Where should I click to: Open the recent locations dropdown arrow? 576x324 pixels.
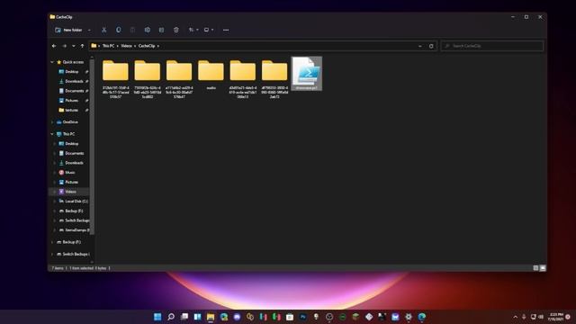coord(74,46)
